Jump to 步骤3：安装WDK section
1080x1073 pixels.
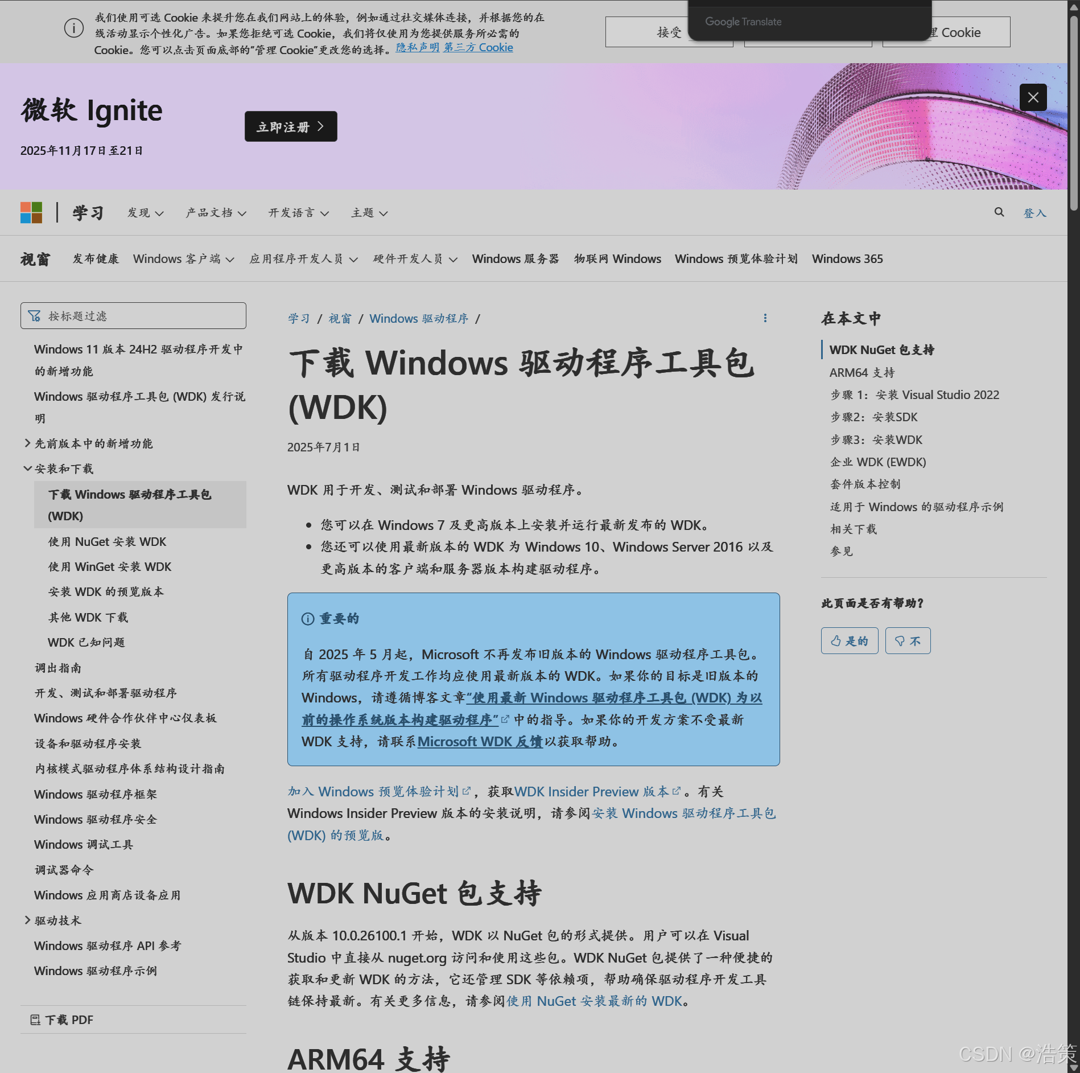point(876,440)
